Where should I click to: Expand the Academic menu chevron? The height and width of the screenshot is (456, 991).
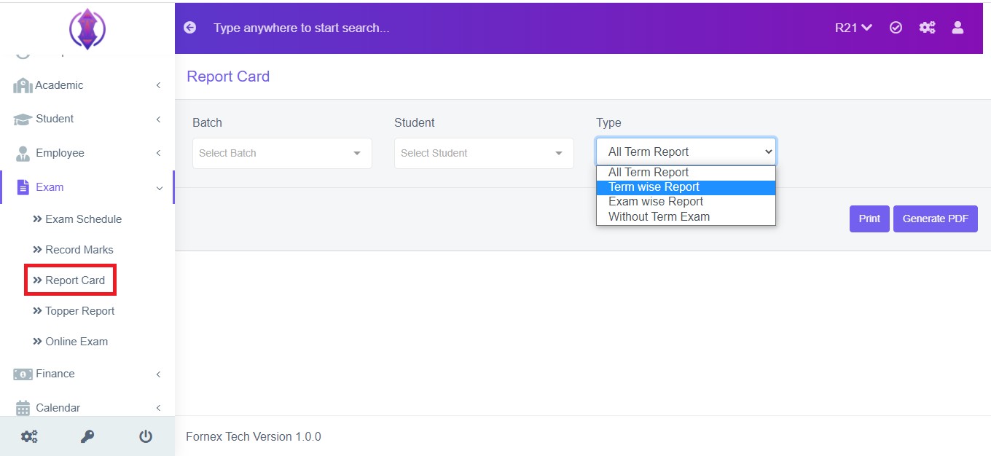click(158, 85)
